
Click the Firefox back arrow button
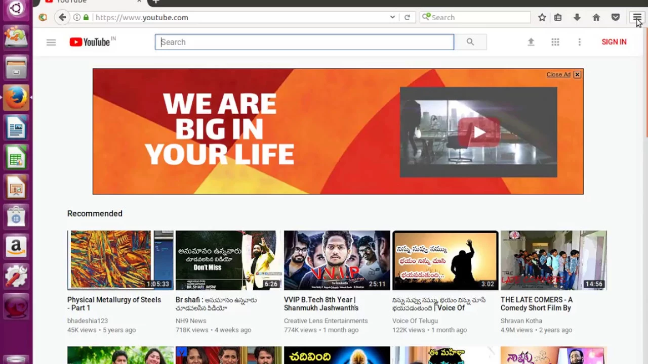point(62,17)
